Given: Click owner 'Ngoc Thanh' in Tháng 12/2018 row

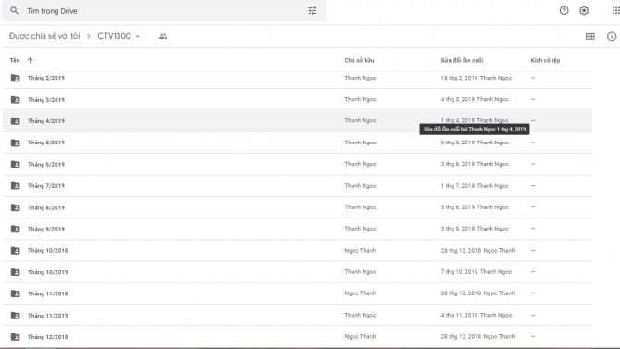Looking at the screenshot, I should [360, 336].
